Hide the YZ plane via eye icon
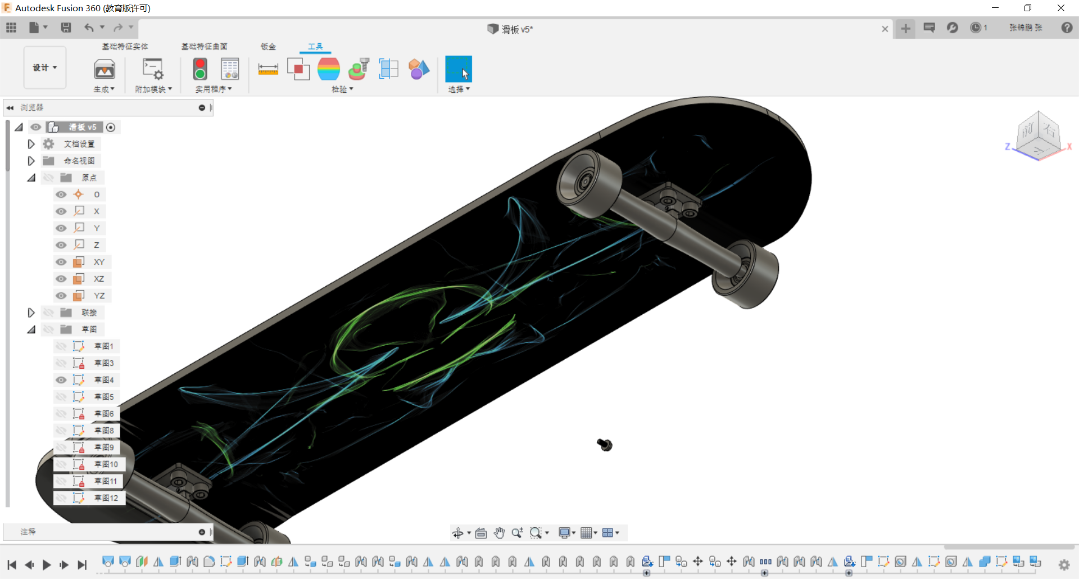Viewport: 1079px width, 579px height. (61, 296)
